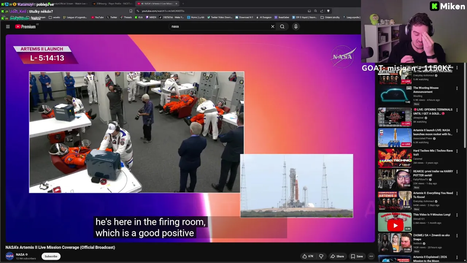This screenshot has height=263, width=467.
Task: Dislike the video with the thumbs down icon
Action: 321,256
